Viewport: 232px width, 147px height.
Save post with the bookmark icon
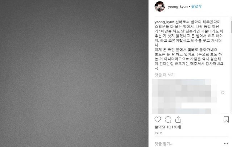(x=226, y=119)
